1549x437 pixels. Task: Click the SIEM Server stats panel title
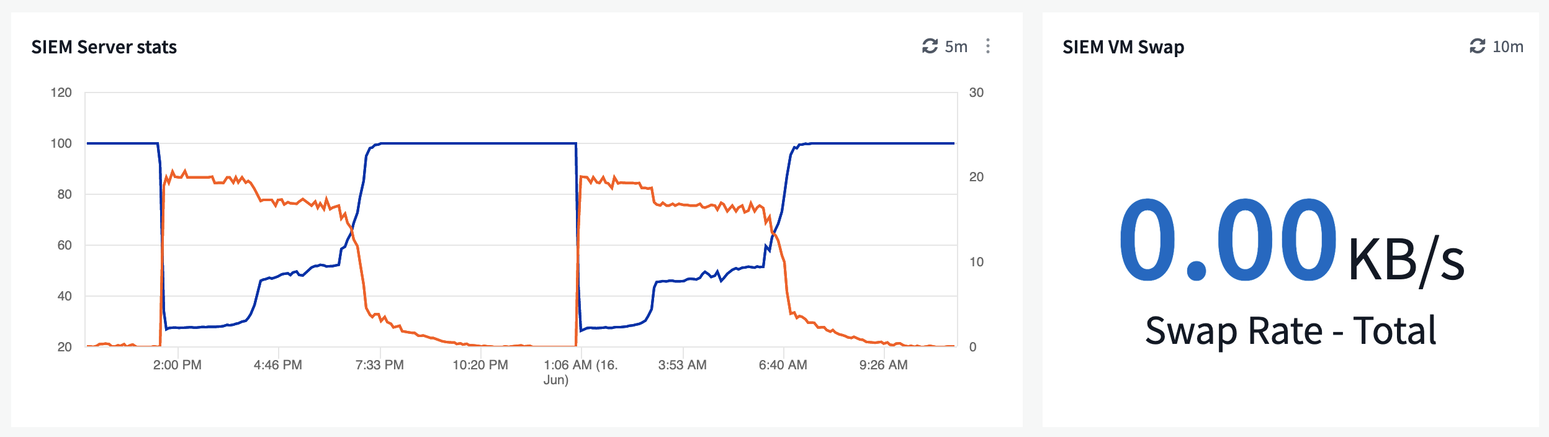click(x=104, y=47)
